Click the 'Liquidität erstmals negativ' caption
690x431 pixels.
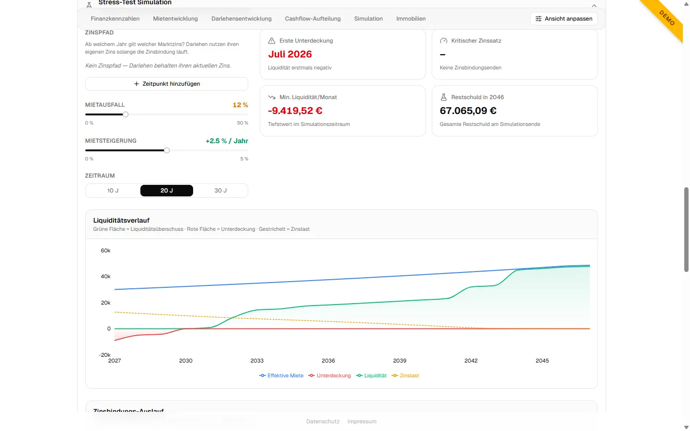click(300, 68)
